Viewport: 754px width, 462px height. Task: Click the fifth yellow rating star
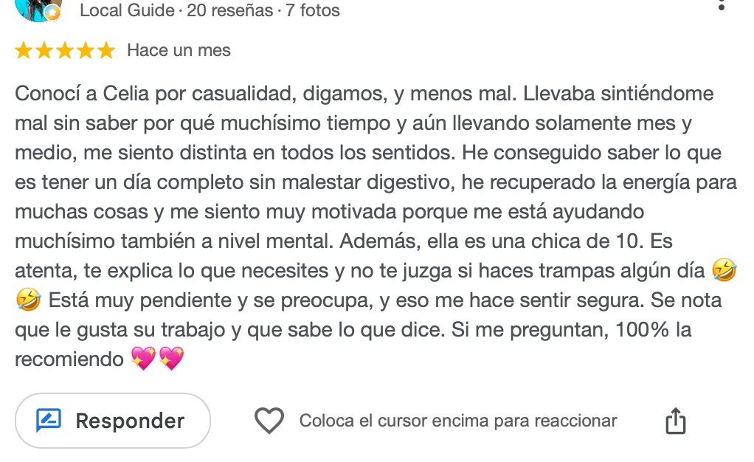click(106, 50)
